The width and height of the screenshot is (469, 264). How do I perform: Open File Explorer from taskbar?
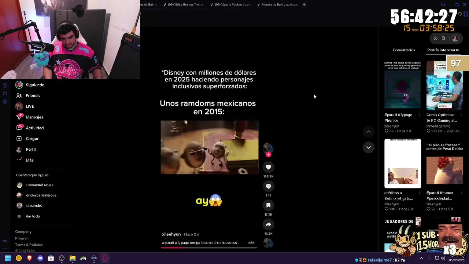tap(73, 258)
